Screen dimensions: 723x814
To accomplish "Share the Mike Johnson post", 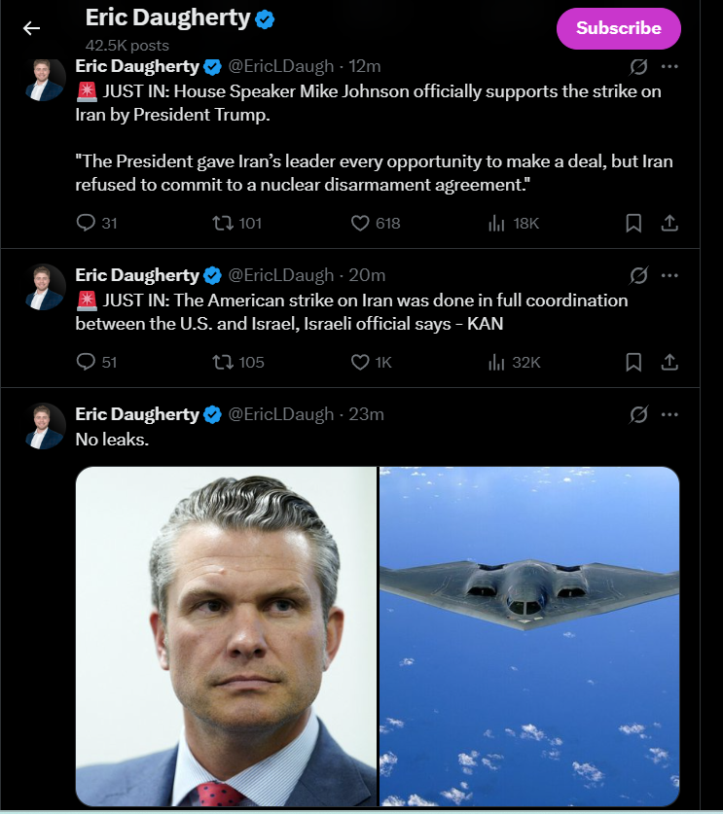I will 669,223.
